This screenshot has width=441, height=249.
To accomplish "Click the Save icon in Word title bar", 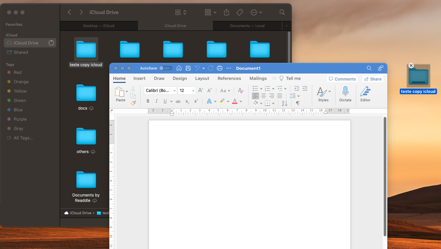I will coord(188,68).
